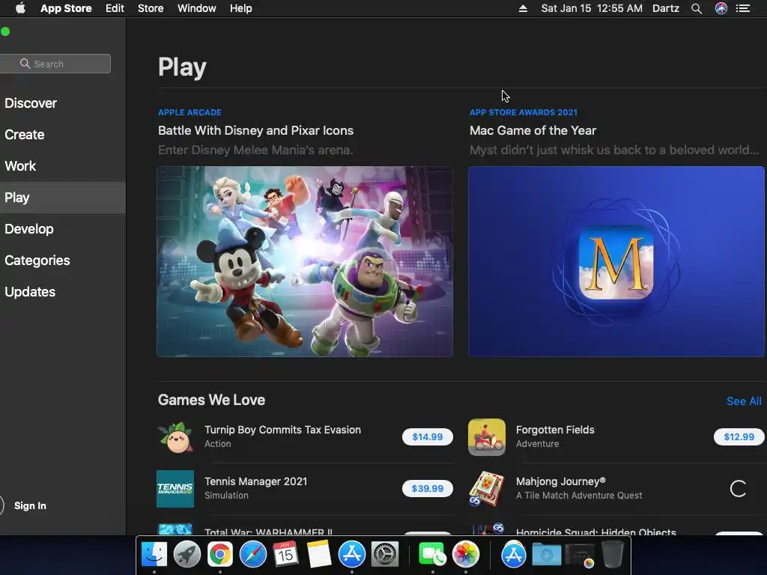Open Mac Game of the Year story

point(533,130)
